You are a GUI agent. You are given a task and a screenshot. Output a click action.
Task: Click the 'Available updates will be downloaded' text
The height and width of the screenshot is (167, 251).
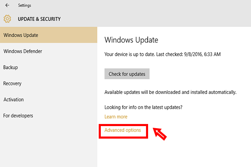pos(170,92)
